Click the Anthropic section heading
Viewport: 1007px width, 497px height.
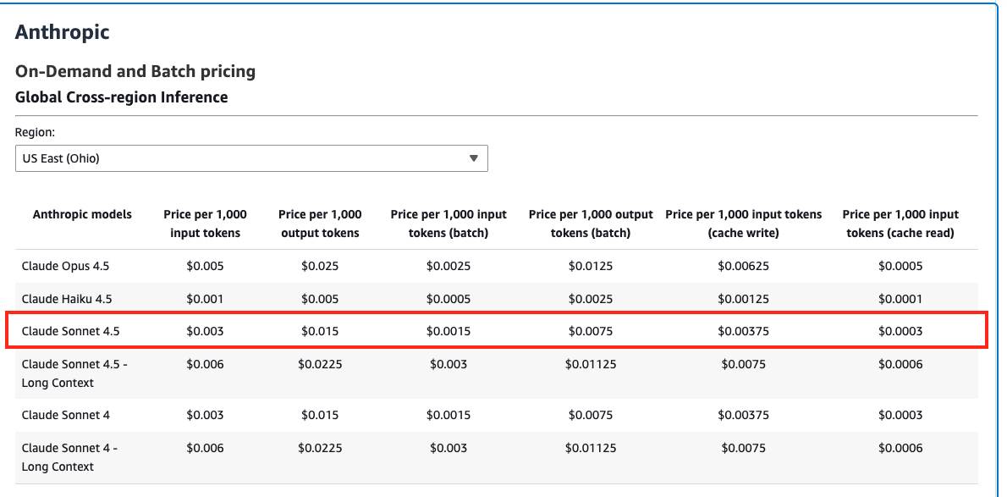coord(63,33)
